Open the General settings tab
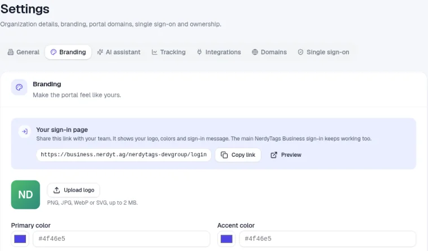The image size is (428, 251). click(x=24, y=52)
